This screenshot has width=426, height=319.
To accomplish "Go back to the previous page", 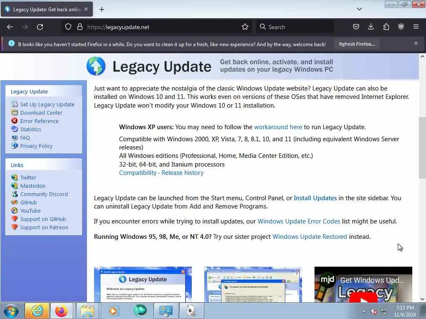I will (x=10, y=27).
